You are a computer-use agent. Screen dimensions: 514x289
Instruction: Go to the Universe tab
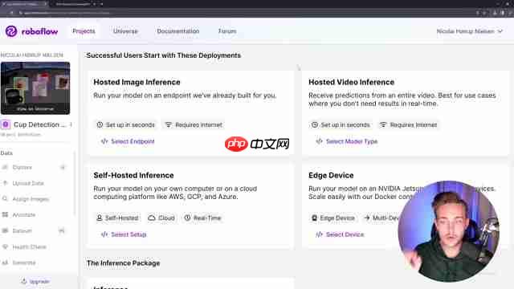pos(125,31)
